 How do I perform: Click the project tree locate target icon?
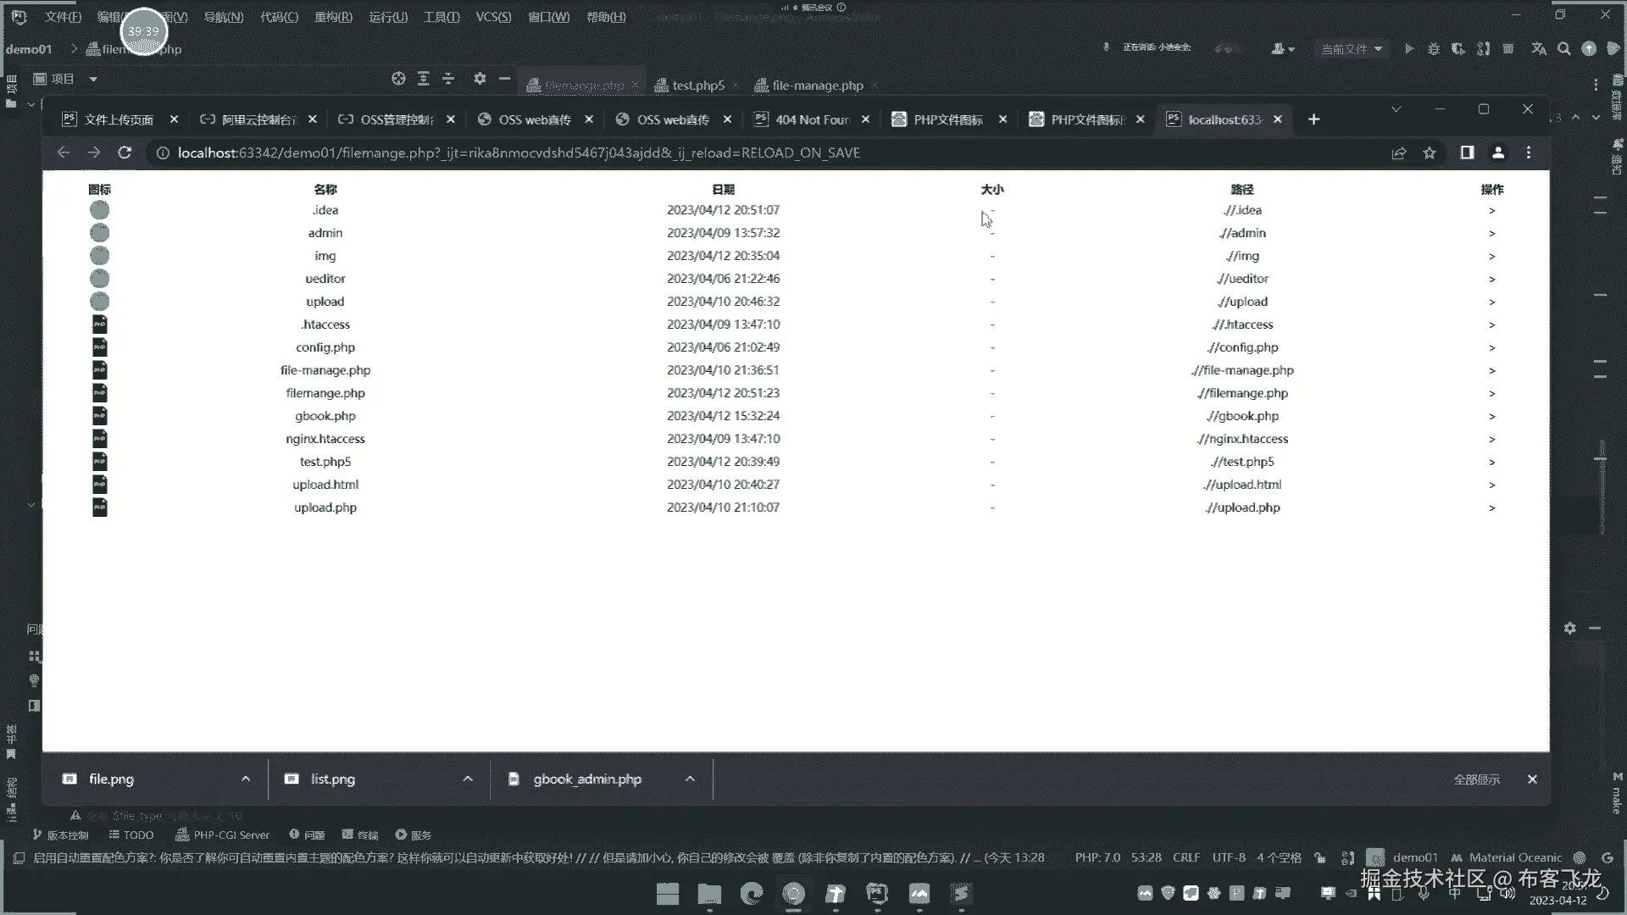click(x=398, y=79)
